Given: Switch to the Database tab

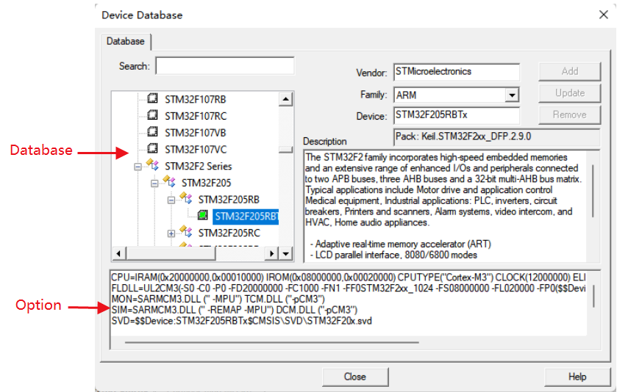Looking at the screenshot, I should click(x=125, y=41).
